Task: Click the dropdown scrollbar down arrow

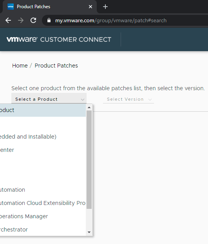Action: pyautogui.click(x=89, y=232)
